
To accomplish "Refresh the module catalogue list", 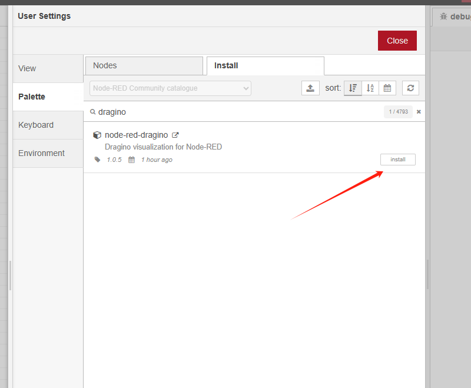I will click(x=410, y=88).
